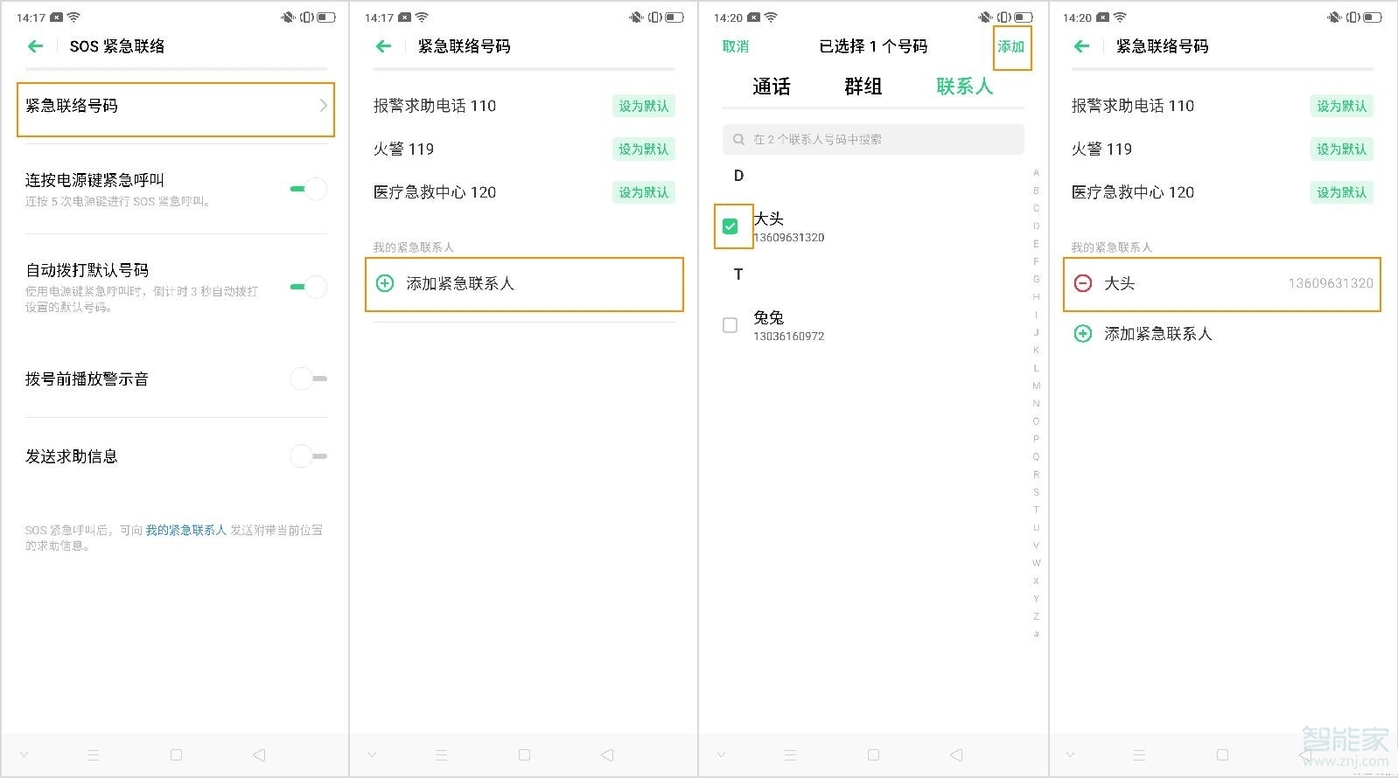Tap back triangle on contact picker screen

[x=956, y=754]
